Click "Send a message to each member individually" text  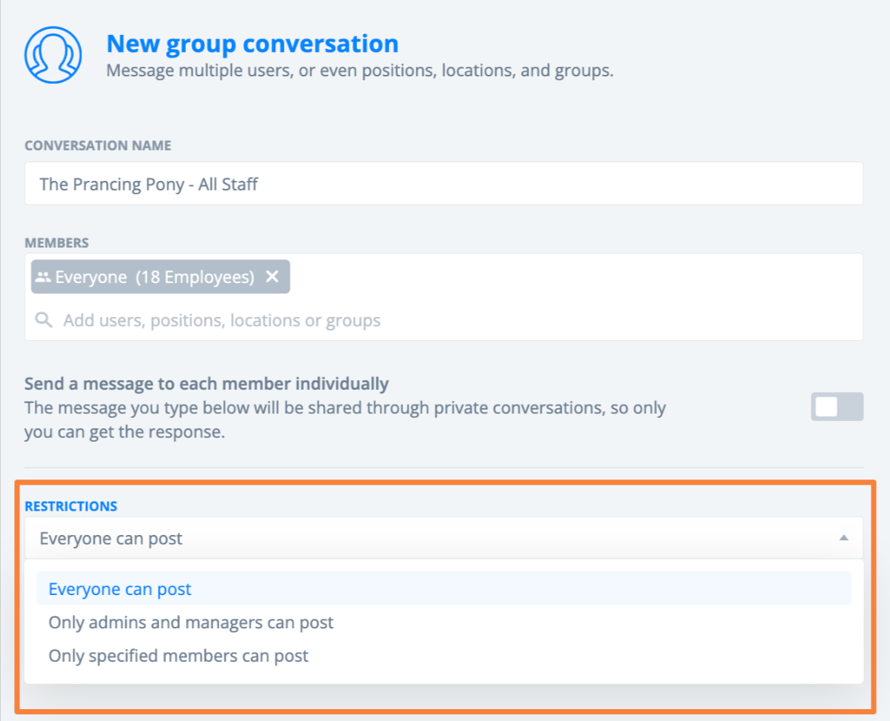[x=207, y=384]
